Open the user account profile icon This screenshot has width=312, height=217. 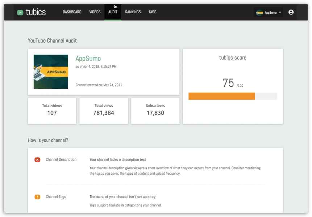click(x=291, y=12)
